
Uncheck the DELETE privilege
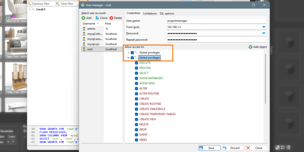coord(136,125)
